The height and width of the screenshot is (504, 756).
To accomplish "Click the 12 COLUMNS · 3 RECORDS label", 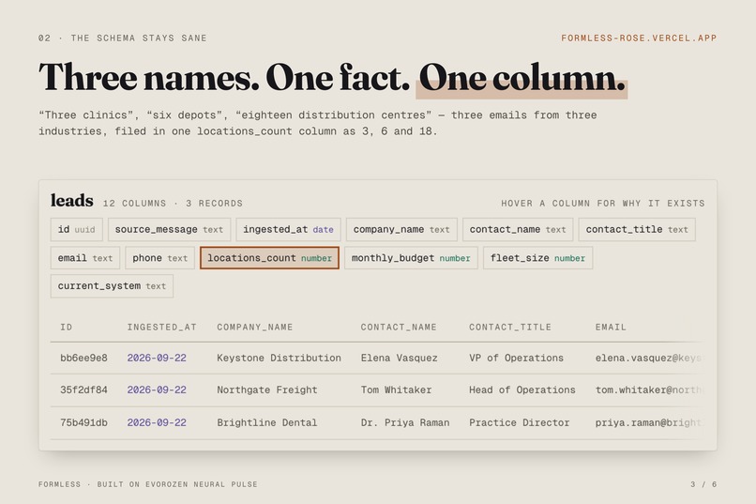I will (x=173, y=204).
